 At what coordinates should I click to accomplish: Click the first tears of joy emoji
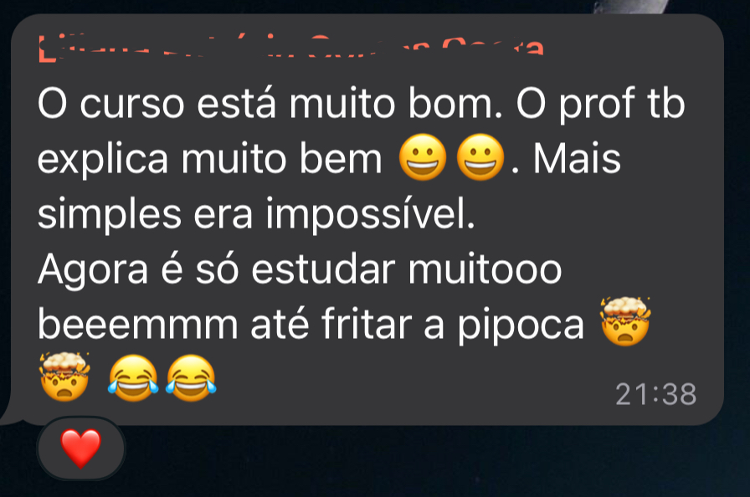(133, 377)
